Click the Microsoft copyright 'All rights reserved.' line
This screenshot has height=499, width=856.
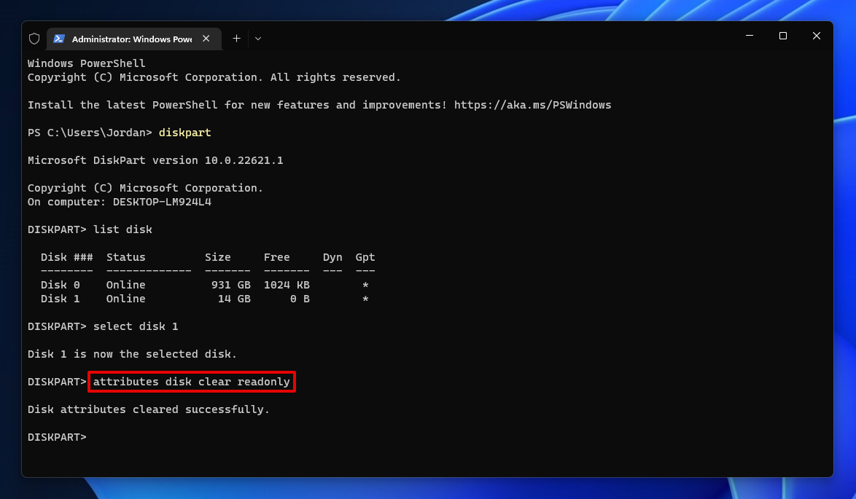click(x=214, y=77)
